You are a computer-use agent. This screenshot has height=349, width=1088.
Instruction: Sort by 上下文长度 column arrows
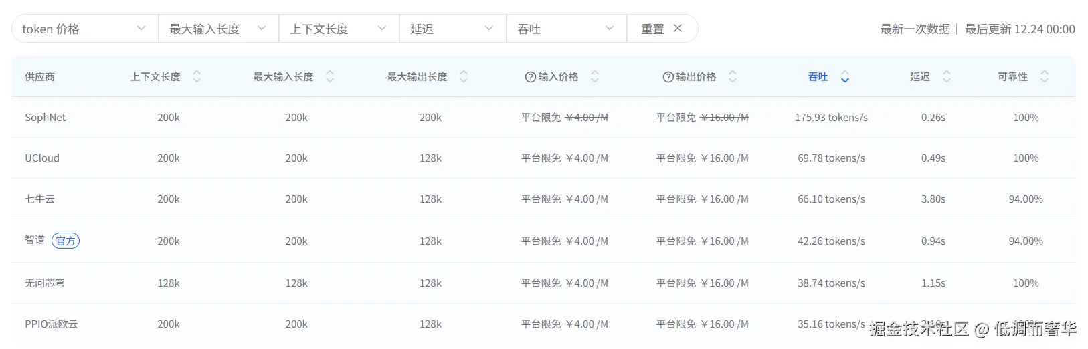[x=196, y=77]
